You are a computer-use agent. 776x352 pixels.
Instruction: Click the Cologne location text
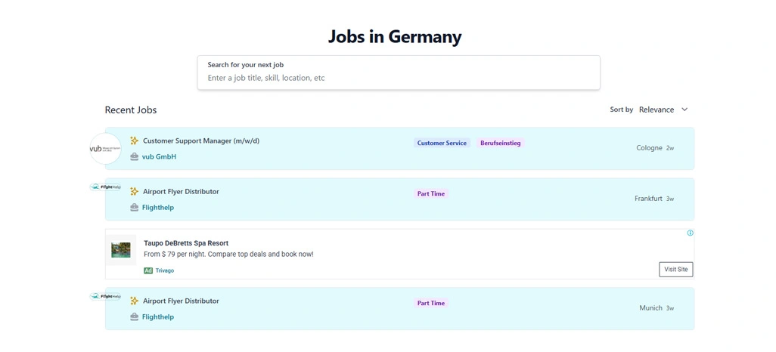coord(649,148)
